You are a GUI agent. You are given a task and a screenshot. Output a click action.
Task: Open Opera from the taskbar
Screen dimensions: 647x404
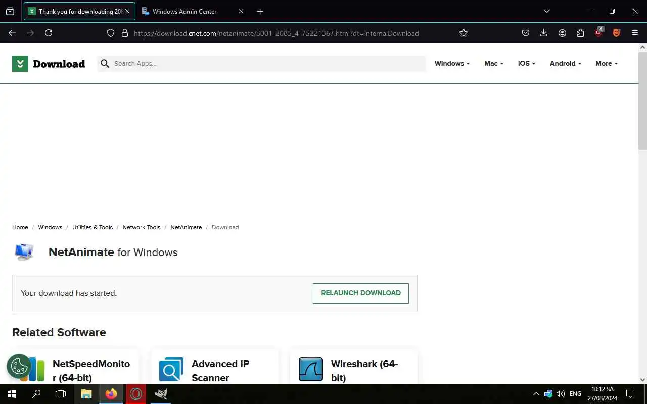click(136, 394)
